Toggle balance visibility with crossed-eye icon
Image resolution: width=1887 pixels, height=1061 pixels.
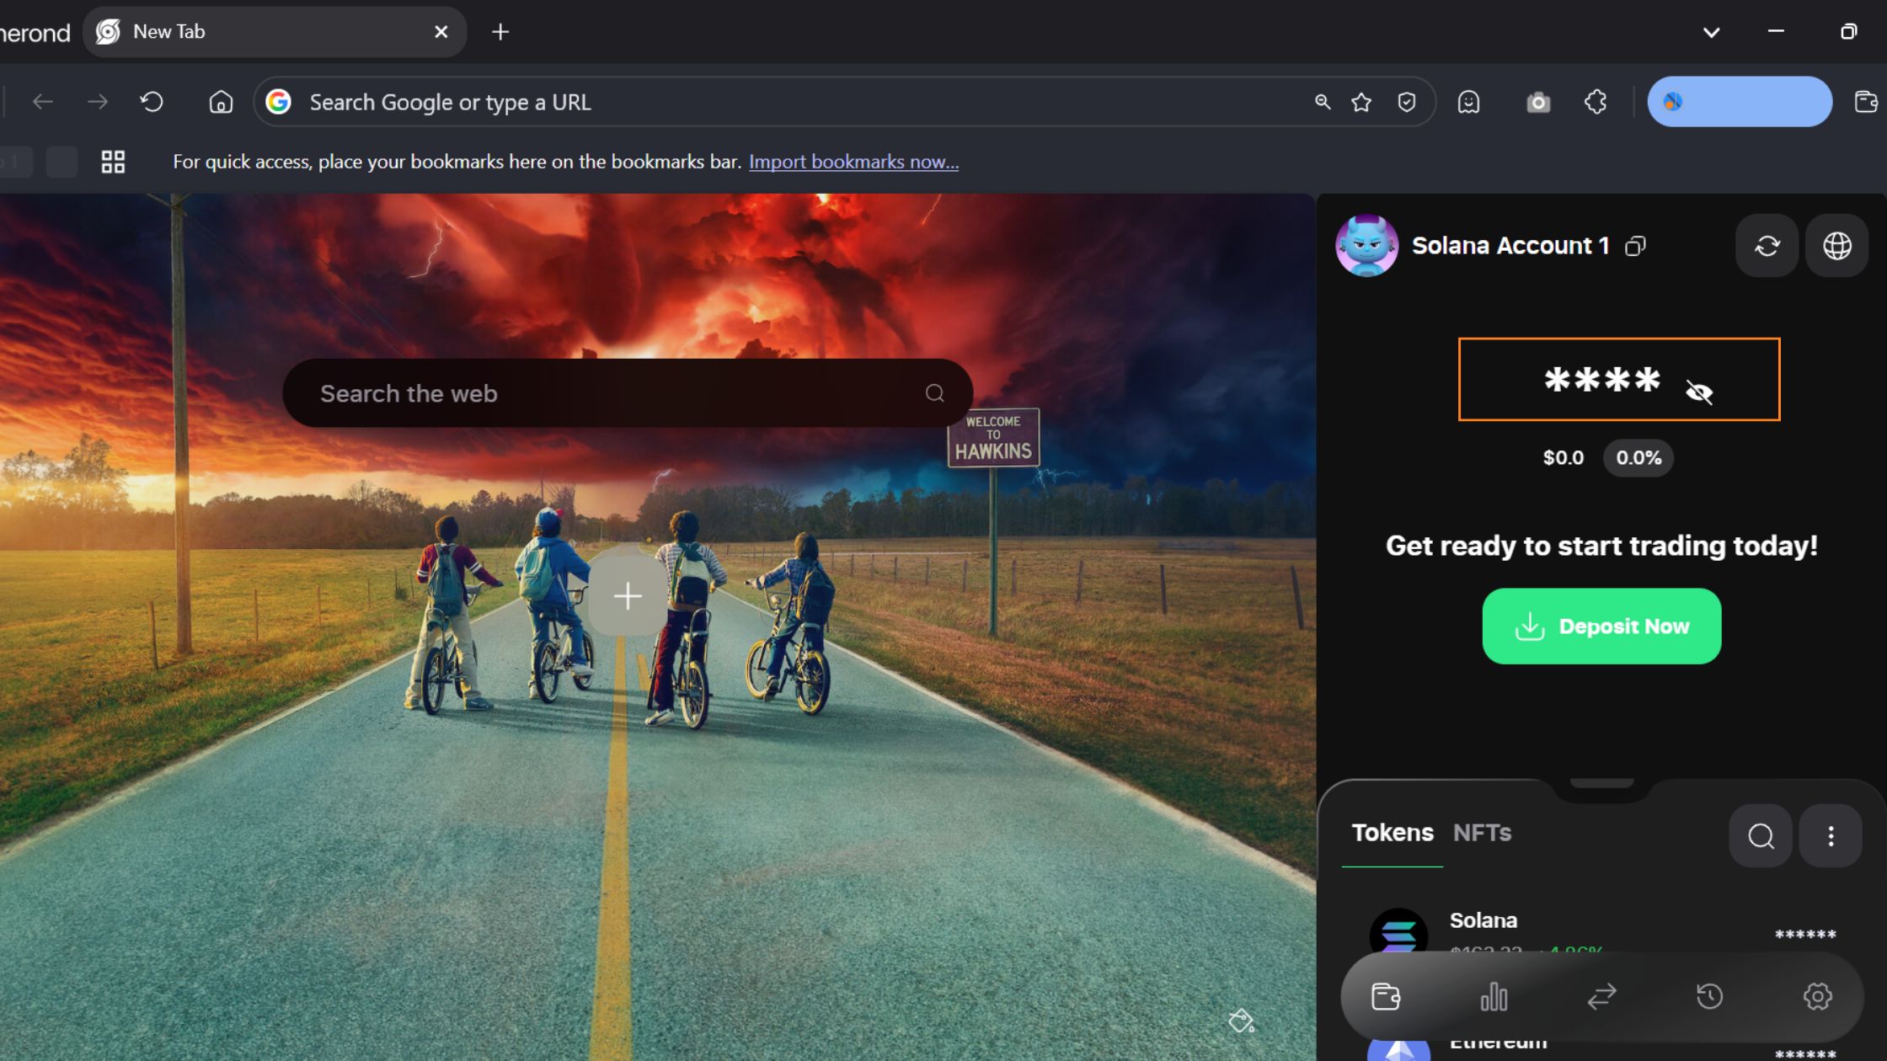[x=1698, y=392]
